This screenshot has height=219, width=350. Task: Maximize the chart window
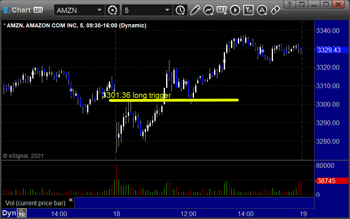coord(326,4)
